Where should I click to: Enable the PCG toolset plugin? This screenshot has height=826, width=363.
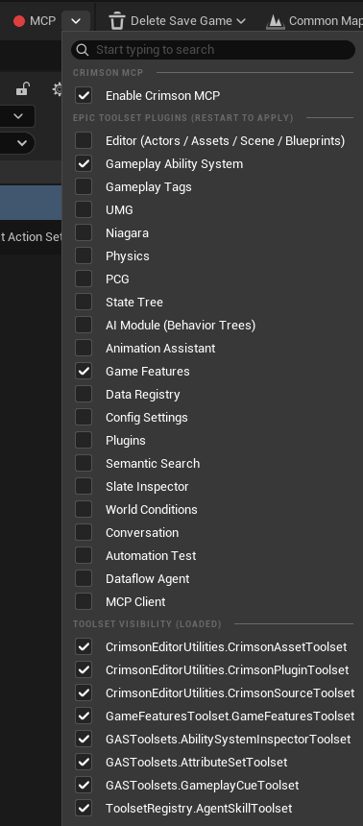click(x=84, y=279)
